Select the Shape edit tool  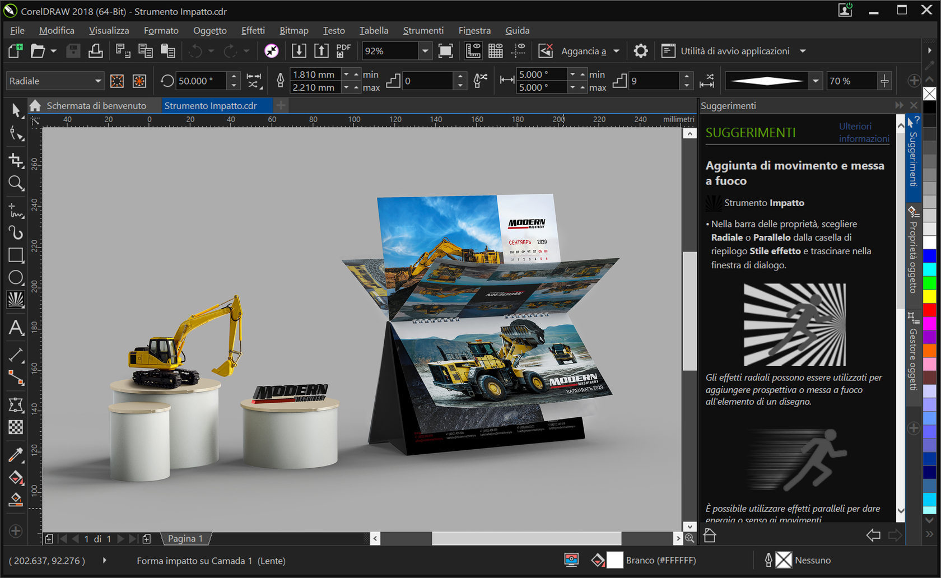[16, 133]
